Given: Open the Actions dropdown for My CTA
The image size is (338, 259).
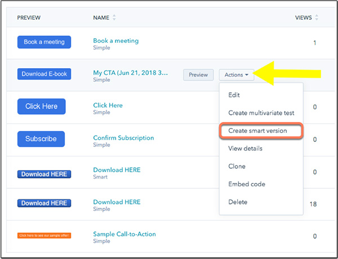Looking at the screenshot, I should (237, 75).
